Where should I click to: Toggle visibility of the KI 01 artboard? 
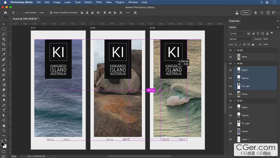pyautogui.click(x=230, y=101)
